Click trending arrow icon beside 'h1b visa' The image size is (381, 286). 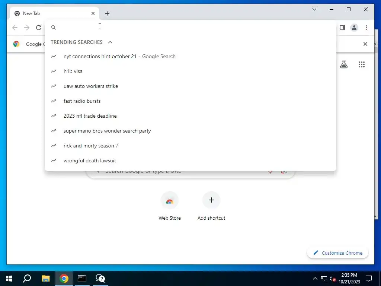tap(54, 71)
